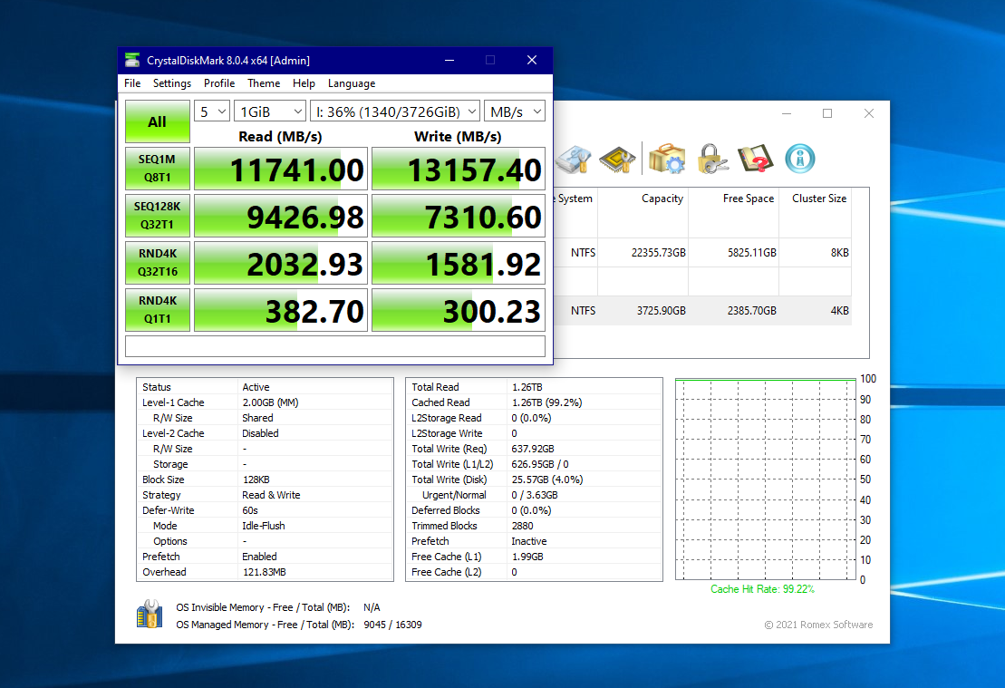Run all benchmarks with the All button
Viewport: 1005px width, 688px height.
pyautogui.click(x=158, y=121)
